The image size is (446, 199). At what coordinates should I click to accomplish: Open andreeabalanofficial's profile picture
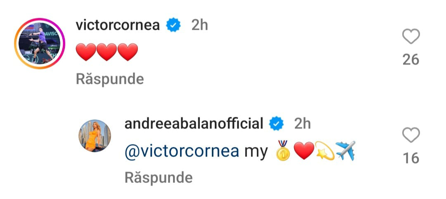[95, 136]
